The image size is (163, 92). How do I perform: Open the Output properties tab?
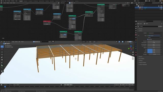click(136, 29)
